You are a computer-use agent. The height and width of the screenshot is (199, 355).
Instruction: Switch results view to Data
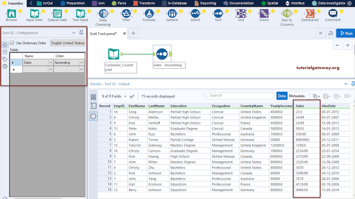click(x=282, y=96)
